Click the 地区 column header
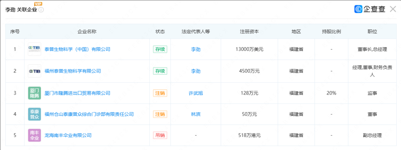The height and width of the screenshot is (150, 401). tap(296, 32)
